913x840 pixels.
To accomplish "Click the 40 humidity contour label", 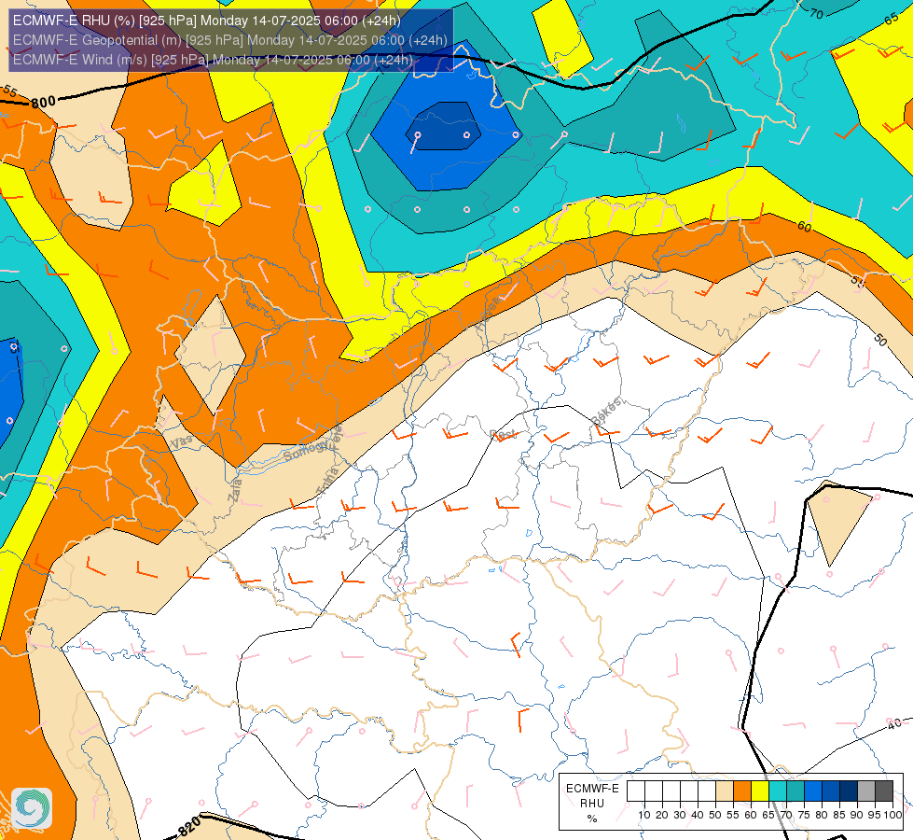I will [894, 724].
